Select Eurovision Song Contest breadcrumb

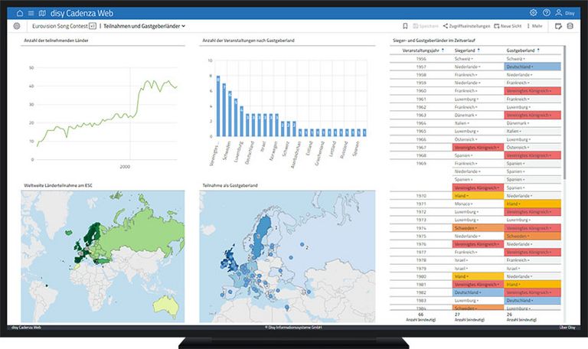point(59,26)
